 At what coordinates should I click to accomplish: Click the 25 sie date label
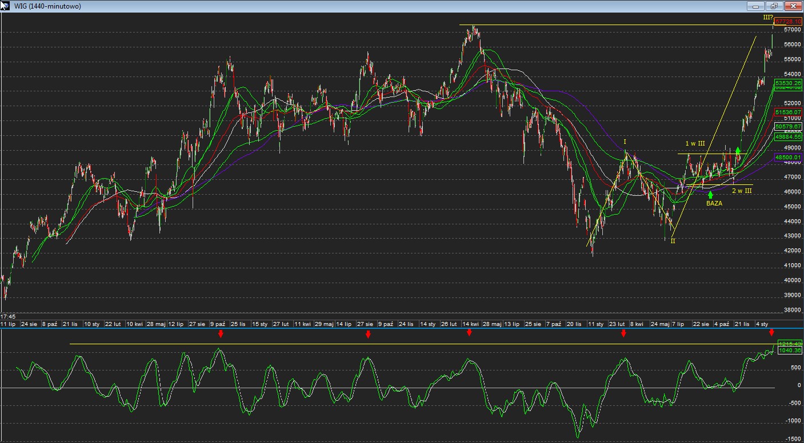[x=533, y=324]
